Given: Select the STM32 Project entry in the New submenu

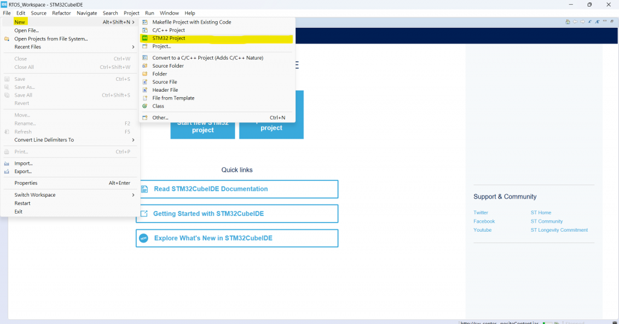Looking at the screenshot, I should (x=216, y=38).
